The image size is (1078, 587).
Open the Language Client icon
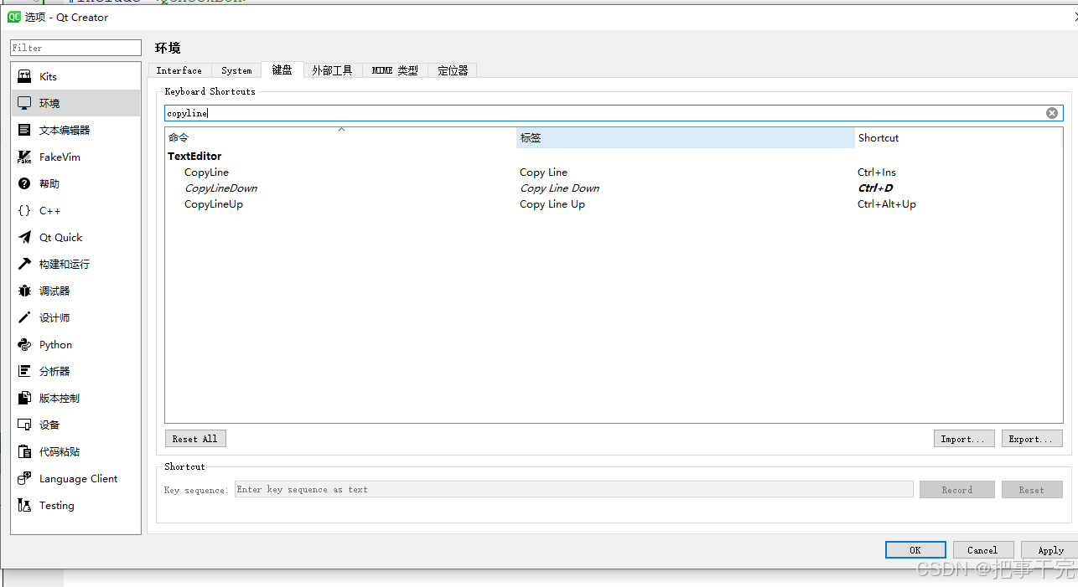coord(24,478)
